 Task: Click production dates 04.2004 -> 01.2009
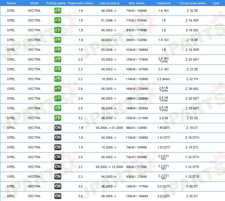click(x=109, y=128)
